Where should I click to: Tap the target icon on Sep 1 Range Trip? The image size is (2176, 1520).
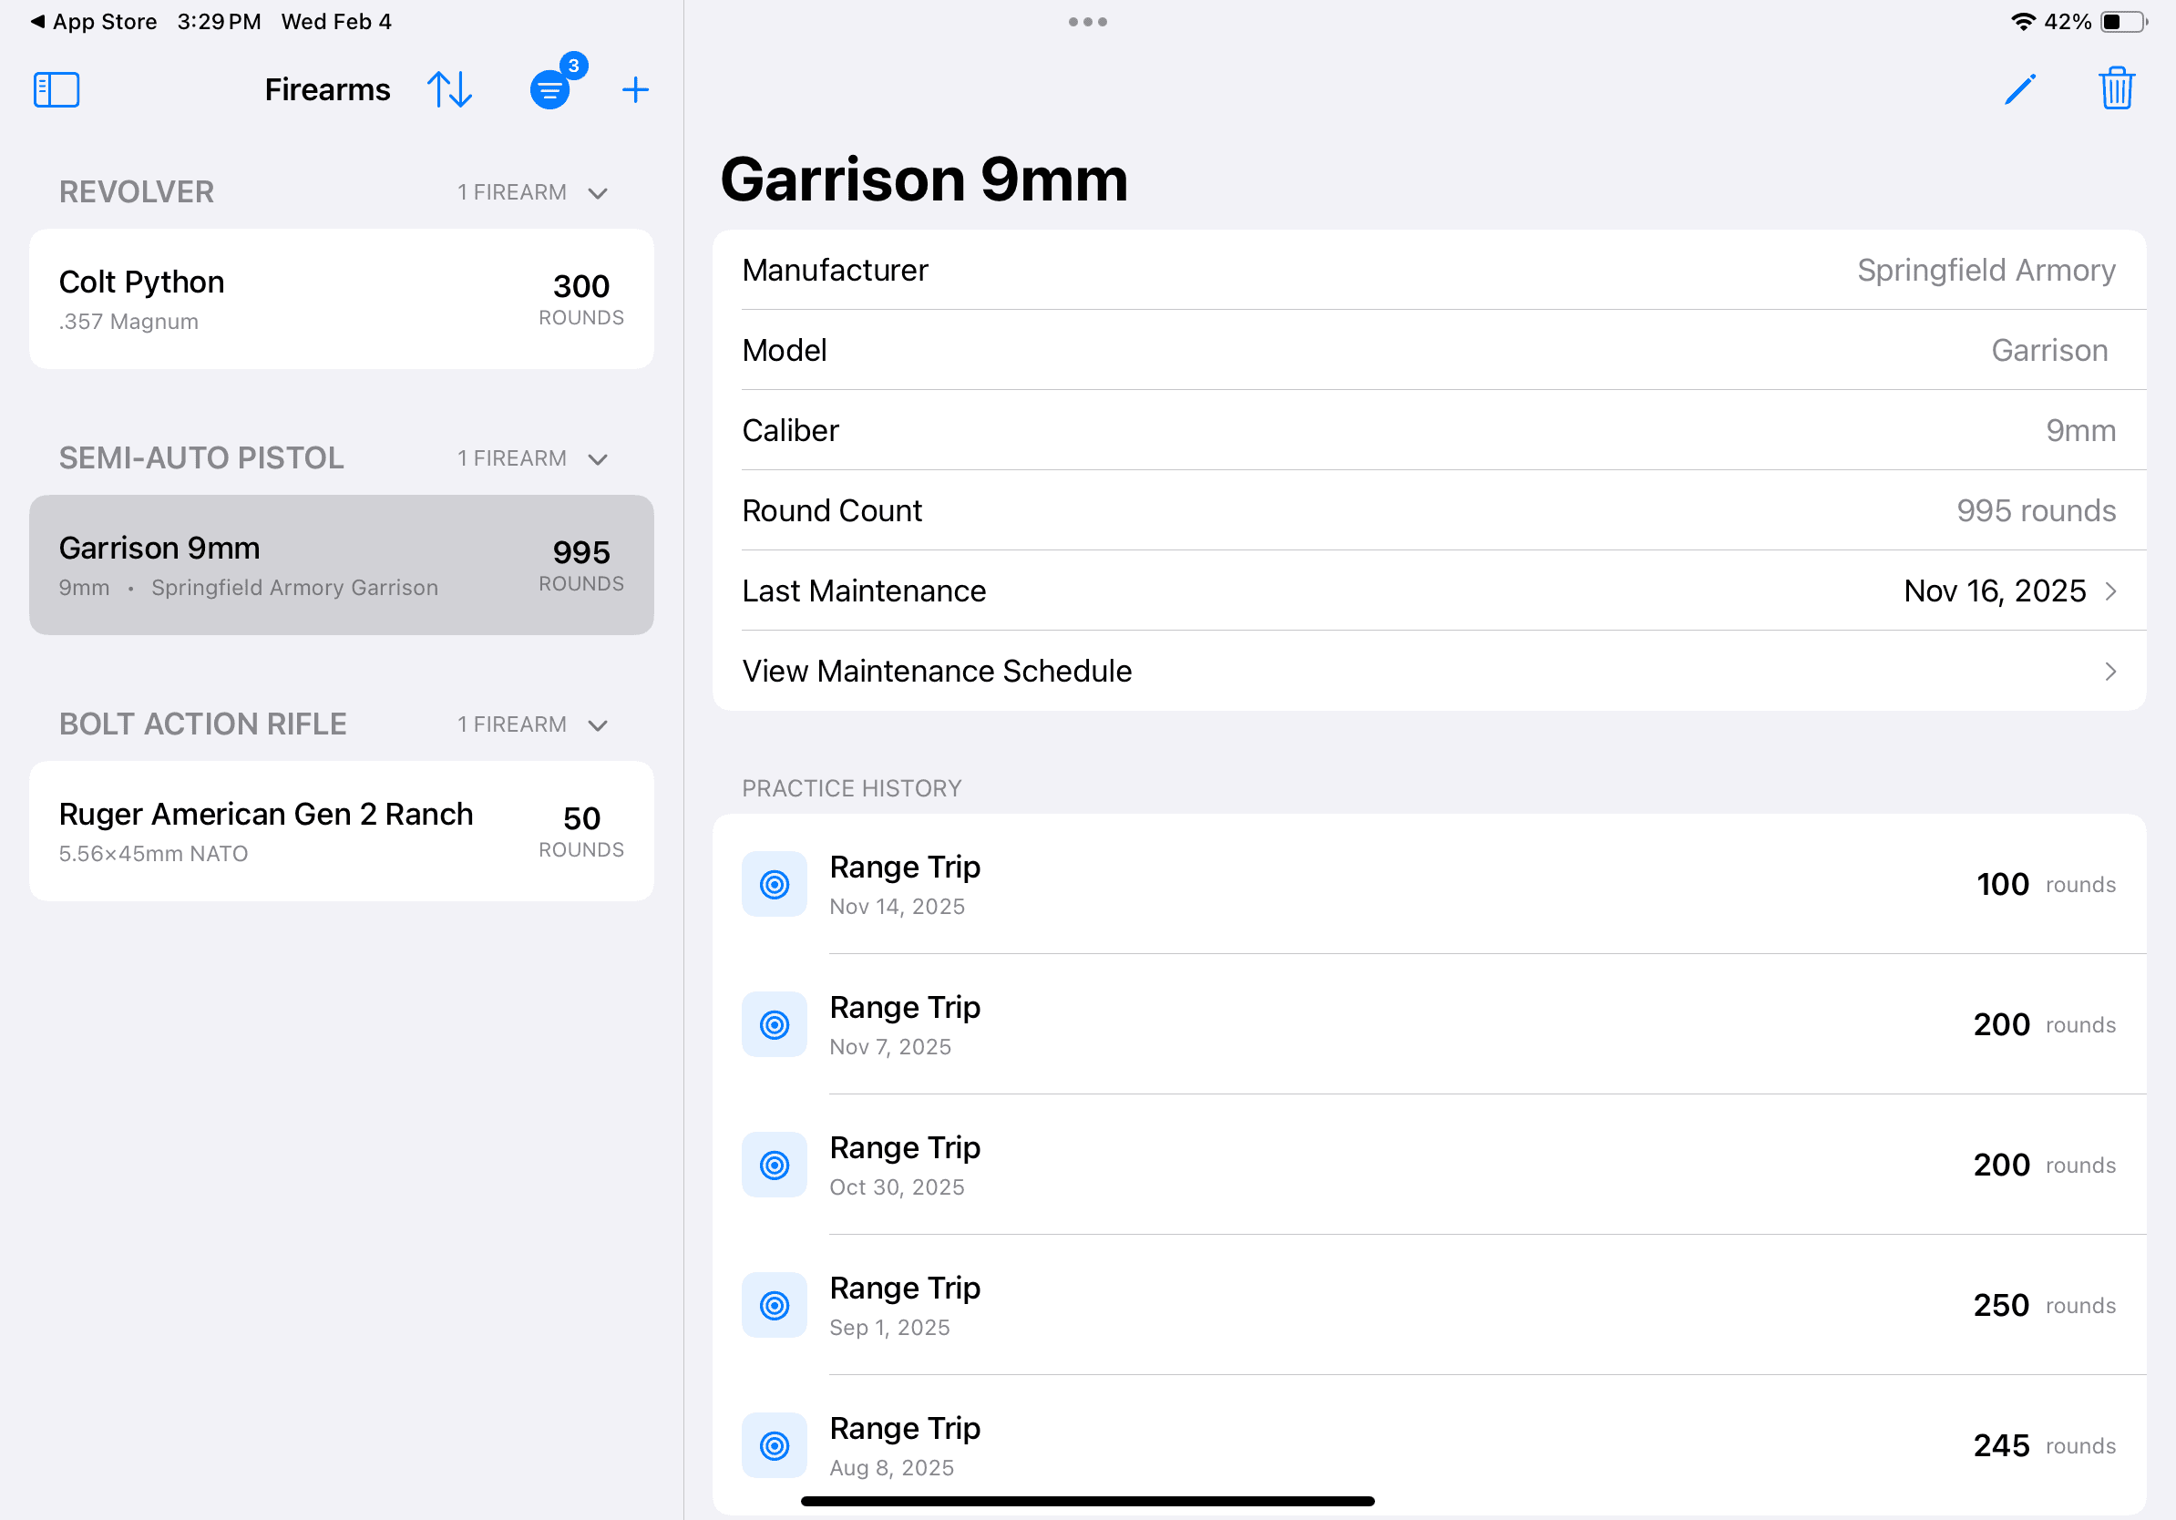click(775, 1305)
